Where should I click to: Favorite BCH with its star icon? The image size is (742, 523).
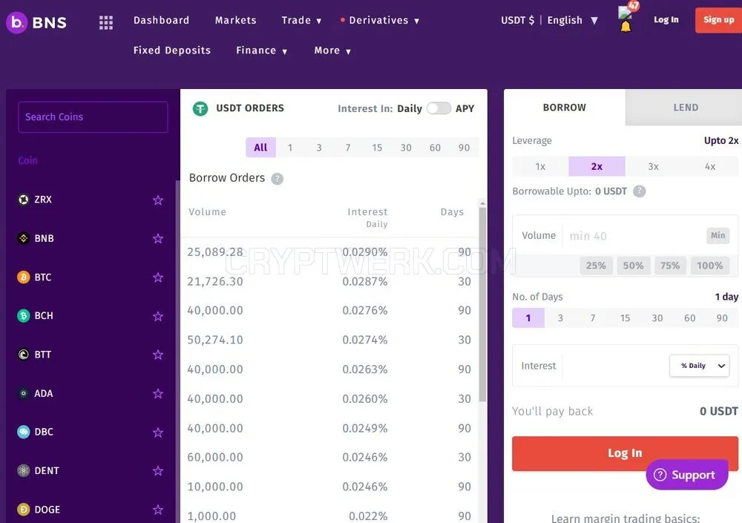pos(158,316)
